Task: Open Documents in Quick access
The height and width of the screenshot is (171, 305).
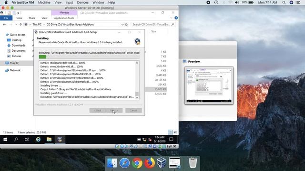Action: (x=19, y=51)
